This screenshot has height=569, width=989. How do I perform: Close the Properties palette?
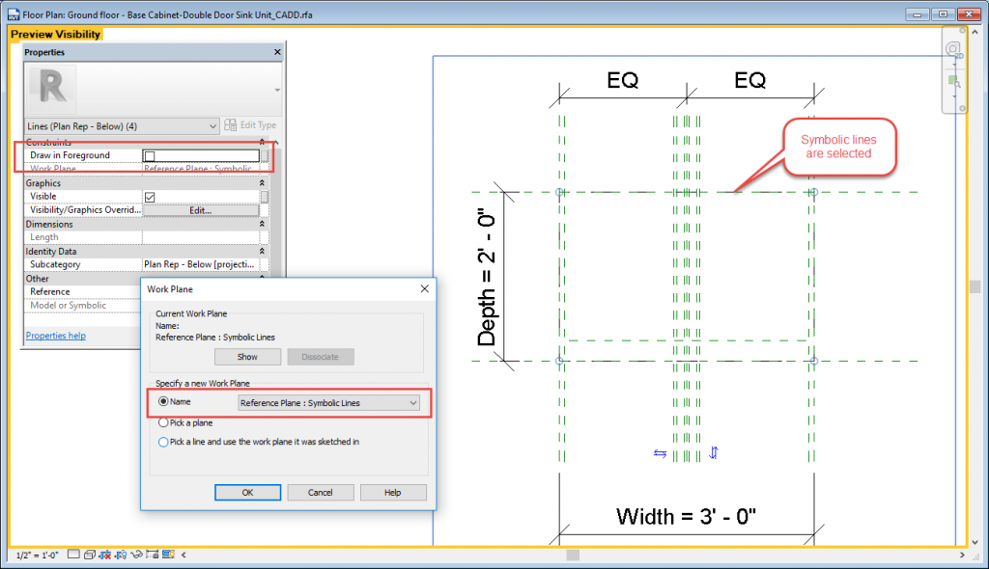coord(277,52)
